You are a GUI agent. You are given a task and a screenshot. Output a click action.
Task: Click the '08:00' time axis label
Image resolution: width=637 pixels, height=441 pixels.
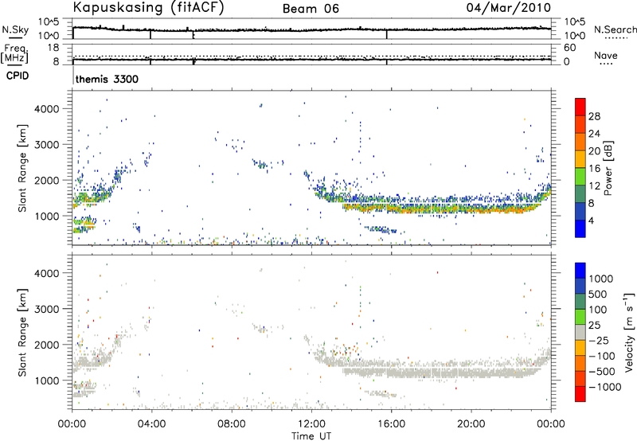(x=232, y=424)
